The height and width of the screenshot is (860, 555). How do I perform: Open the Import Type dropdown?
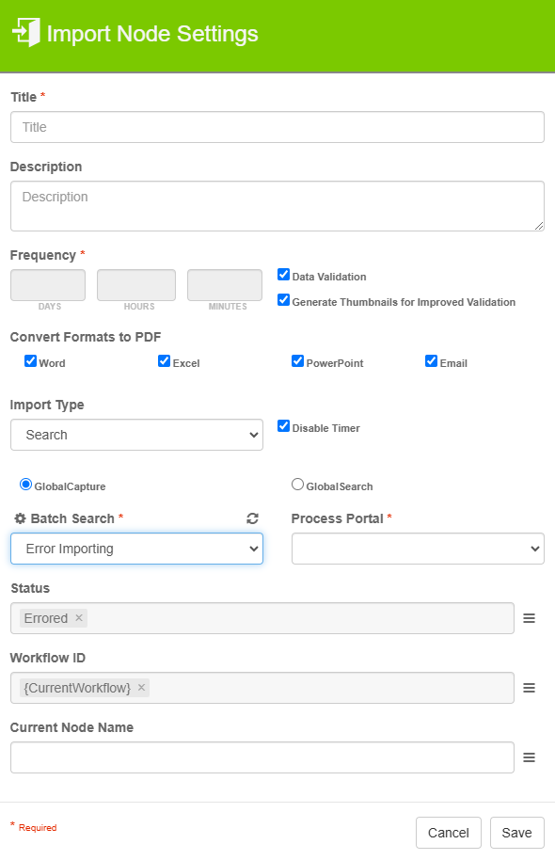[136, 435]
